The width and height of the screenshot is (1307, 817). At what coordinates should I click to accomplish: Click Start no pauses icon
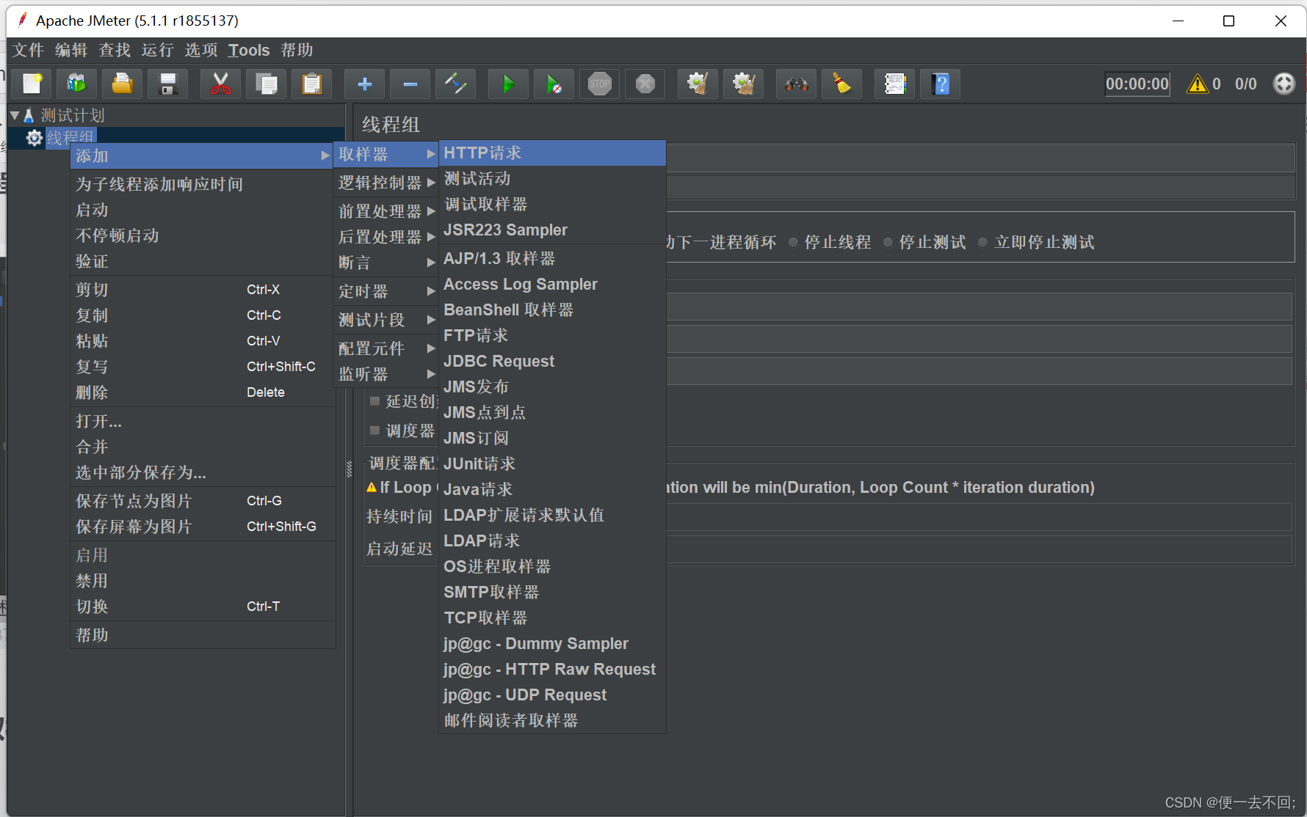click(x=554, y=84)
